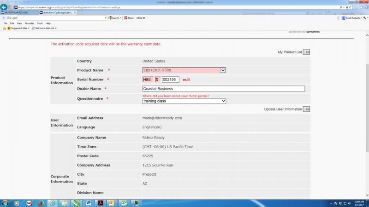The width and height of the screenshot is (369, 207).
Task: Open Google toolbar wrench settings icon
Action: click(364, 18)
